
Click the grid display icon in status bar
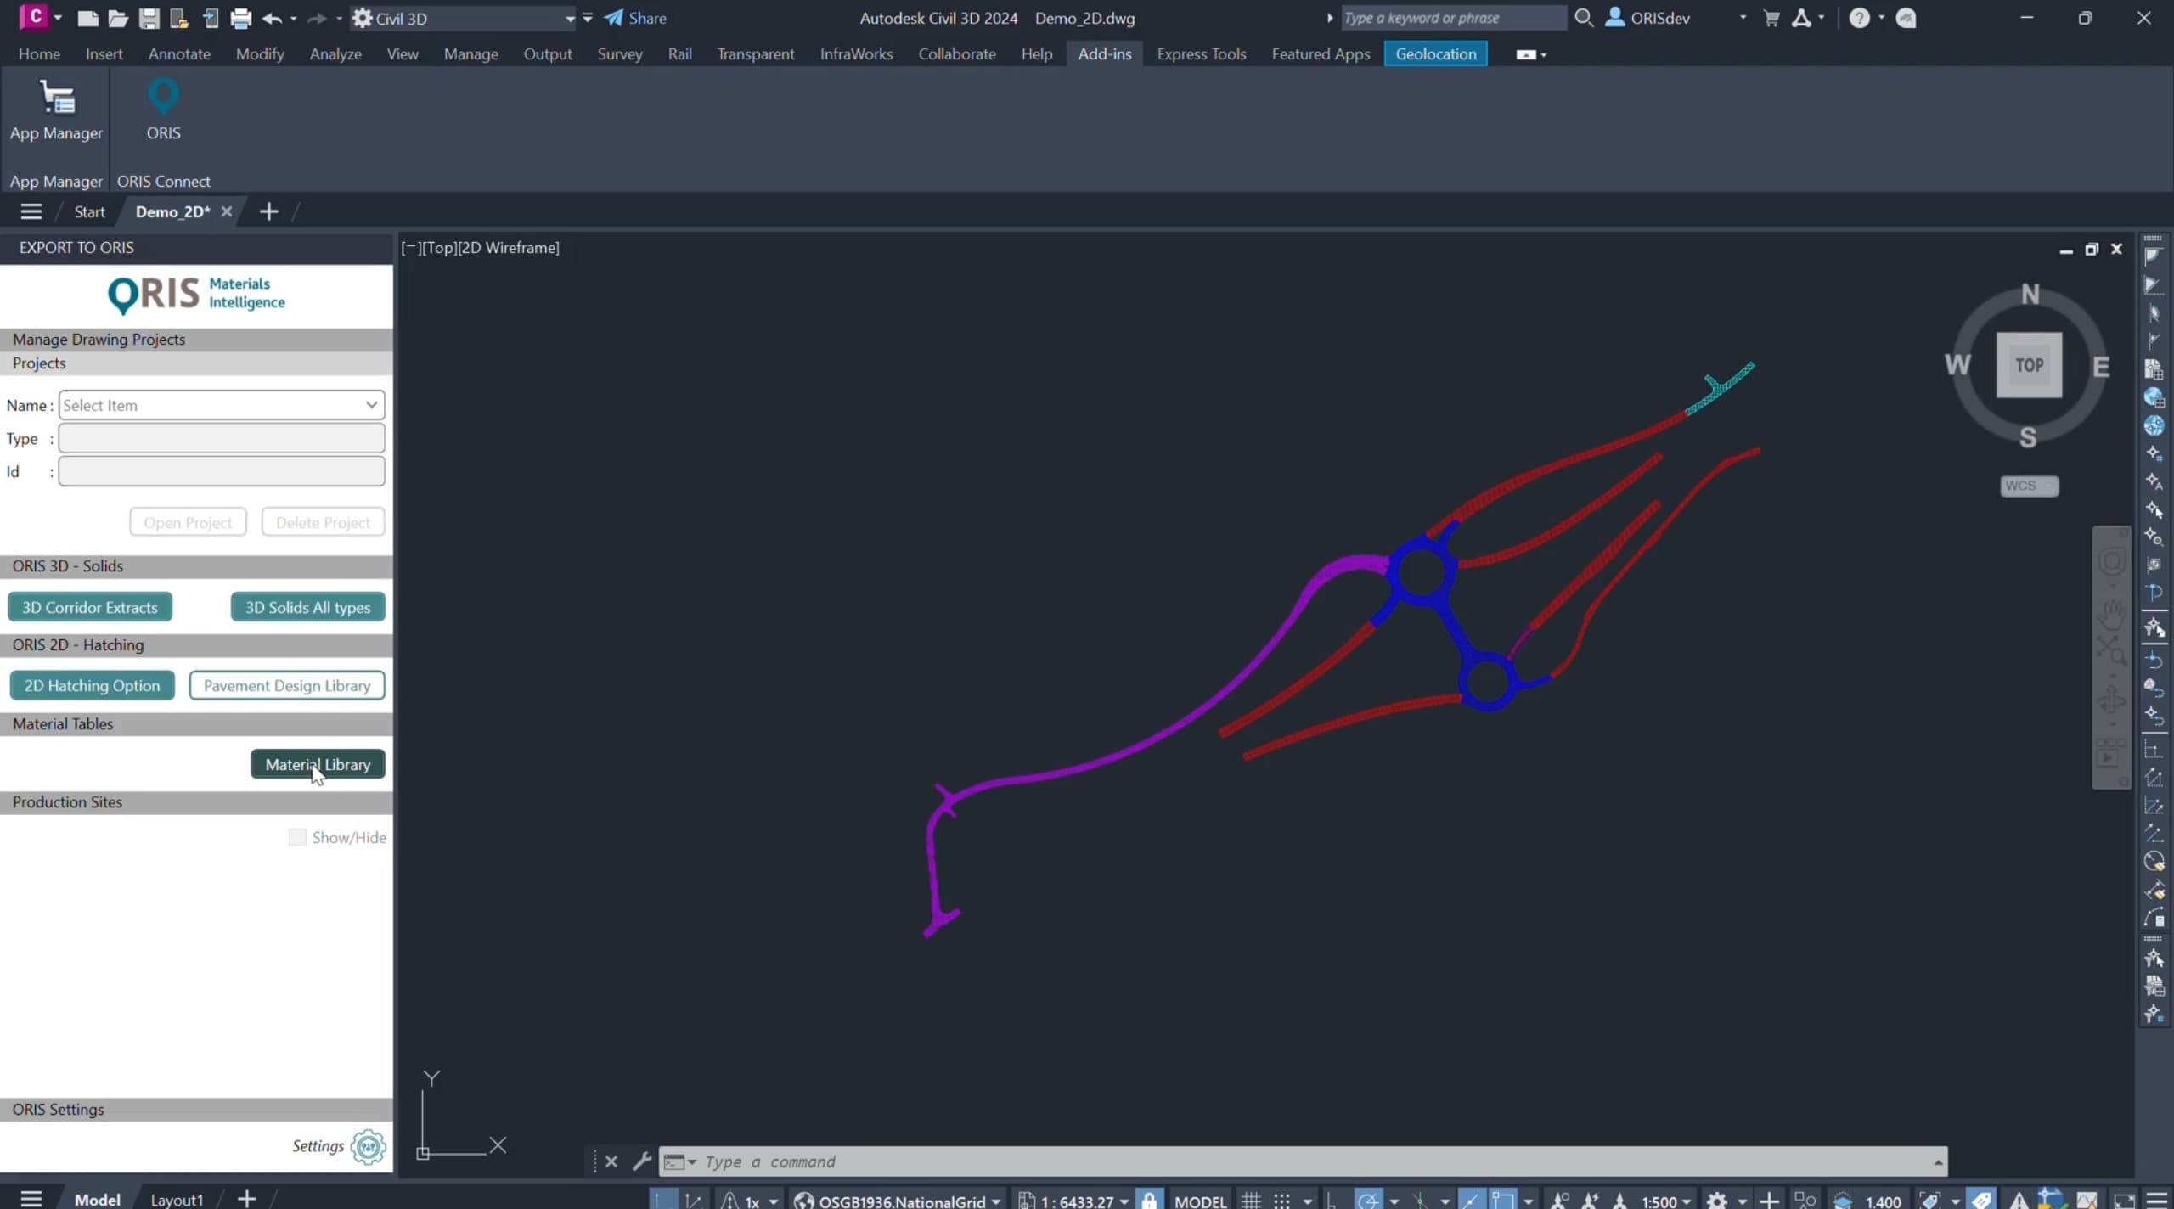click(x=1251, y=1200)
